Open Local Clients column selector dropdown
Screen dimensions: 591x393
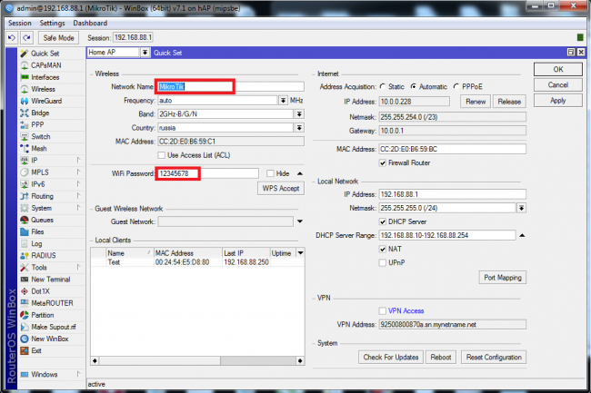pos(300,253)
